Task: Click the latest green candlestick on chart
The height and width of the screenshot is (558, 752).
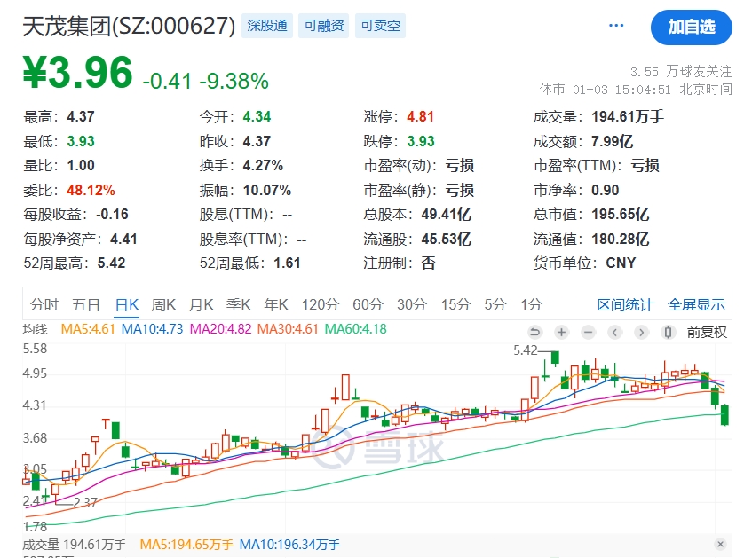Action: (724, 414)
